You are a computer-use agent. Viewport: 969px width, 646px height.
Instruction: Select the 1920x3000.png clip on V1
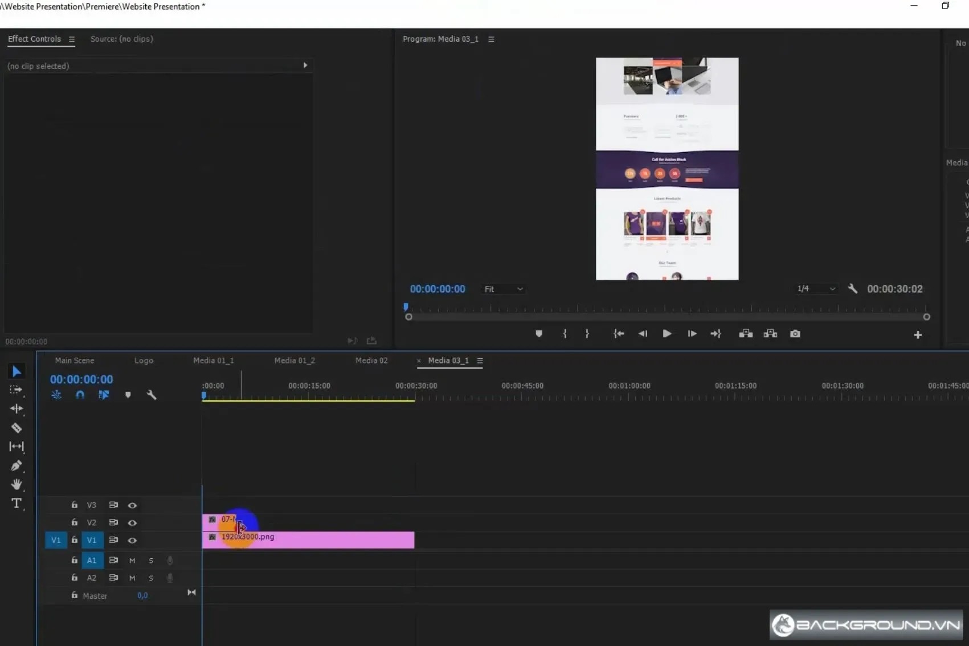point(308,540)
